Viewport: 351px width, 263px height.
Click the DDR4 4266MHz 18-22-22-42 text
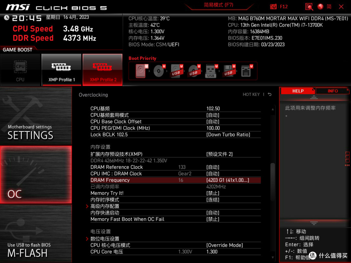129,161
